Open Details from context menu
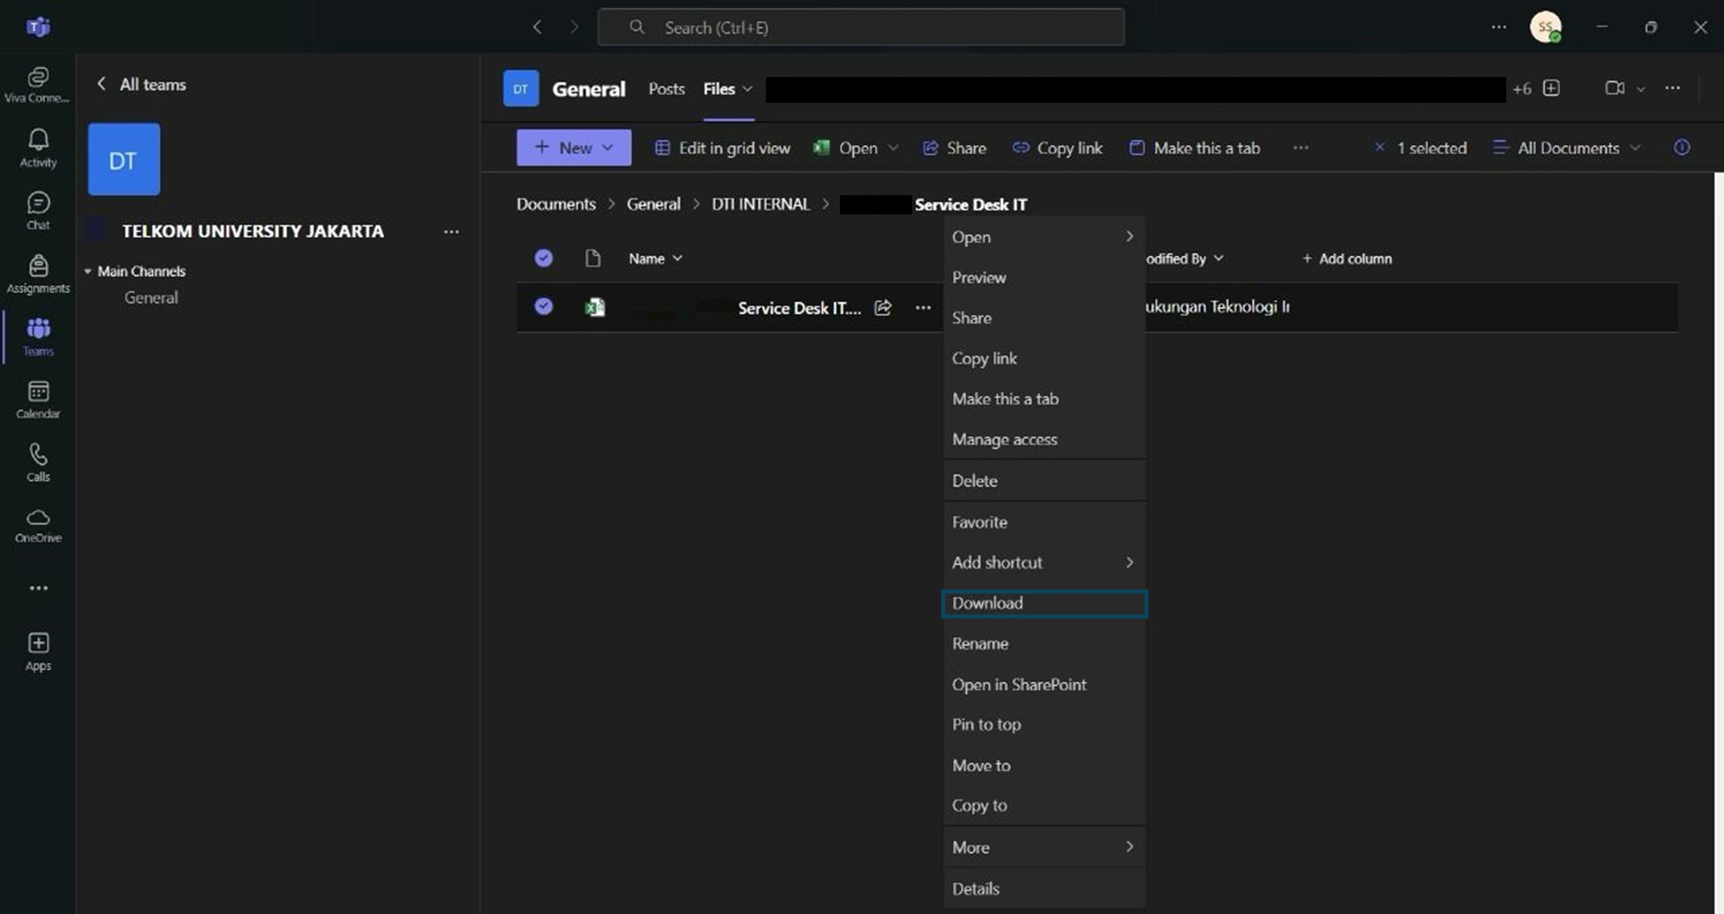The image size is (1724, 914). click(1043, 889)
